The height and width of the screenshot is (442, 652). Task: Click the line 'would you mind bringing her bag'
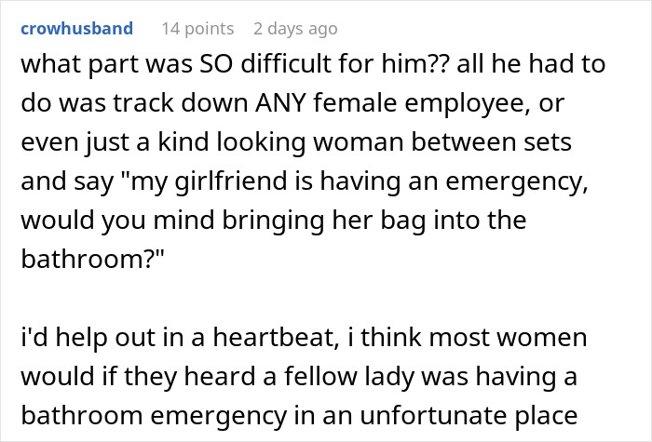pos(274,221)
